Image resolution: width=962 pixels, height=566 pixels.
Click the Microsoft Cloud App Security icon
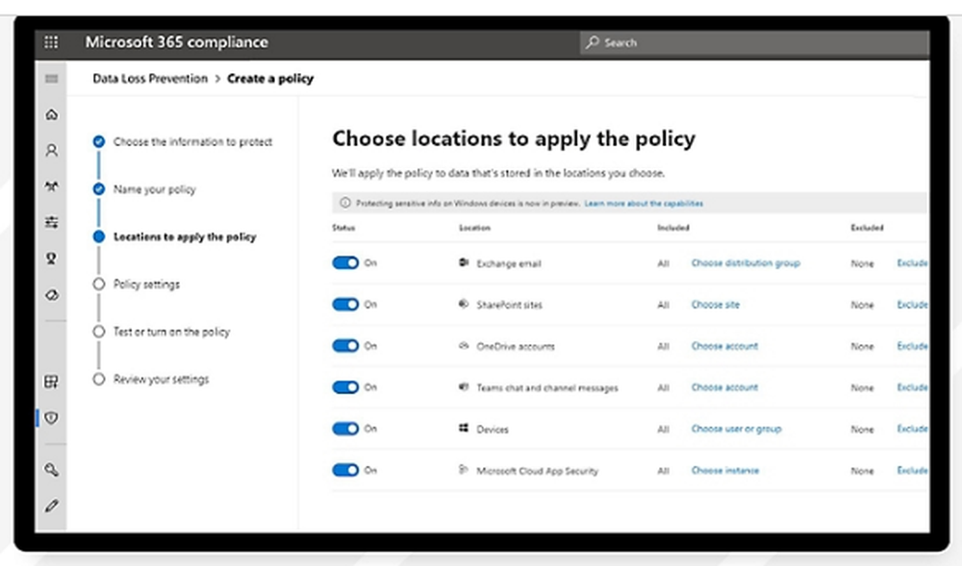464,470
